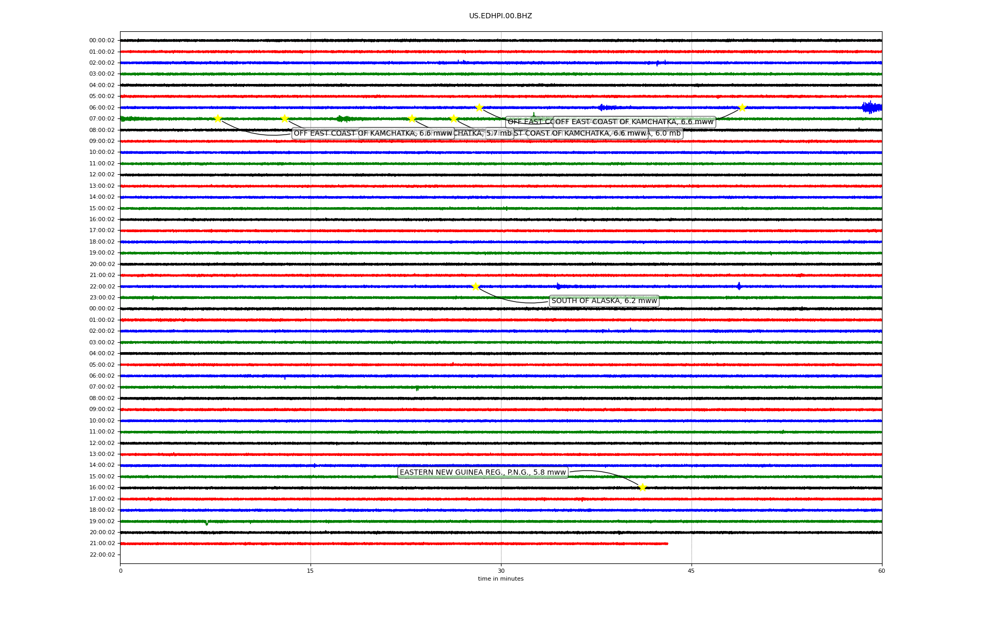The width and height of the screenshot is (1002, 626).
Task: Click the rightmost yellow star on the 07:00:02 trace
Action: click(x=454, y=118)
